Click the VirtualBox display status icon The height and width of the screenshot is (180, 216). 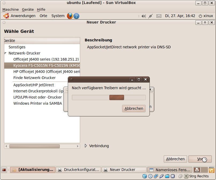(172, 176)
